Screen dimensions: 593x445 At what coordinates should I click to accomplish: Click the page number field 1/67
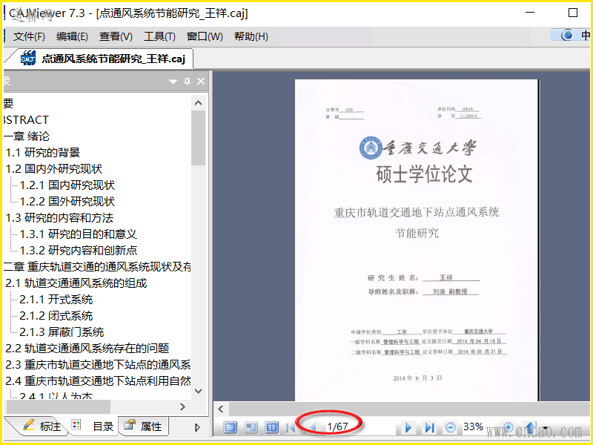coord(337,427)
